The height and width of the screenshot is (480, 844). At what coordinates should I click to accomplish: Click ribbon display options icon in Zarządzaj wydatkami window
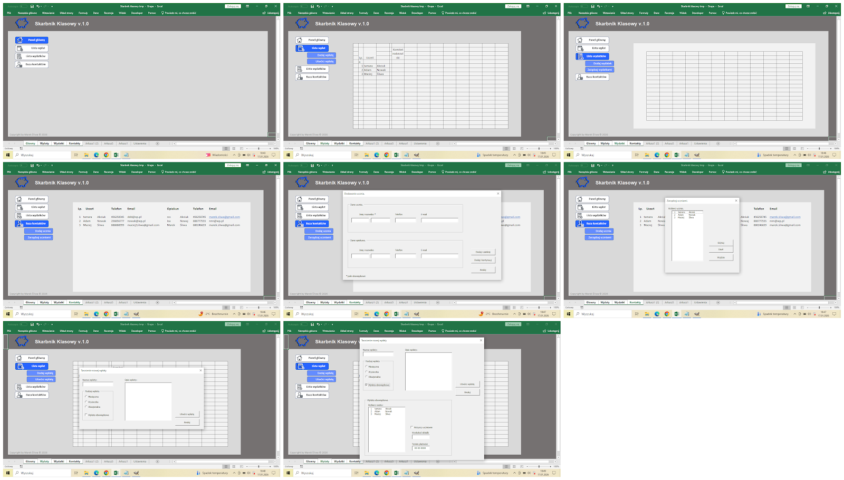point(808,6)
